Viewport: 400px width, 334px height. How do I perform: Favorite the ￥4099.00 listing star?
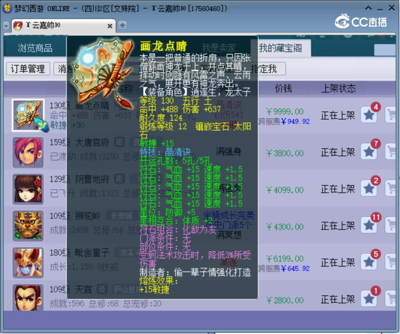[369, 188]
